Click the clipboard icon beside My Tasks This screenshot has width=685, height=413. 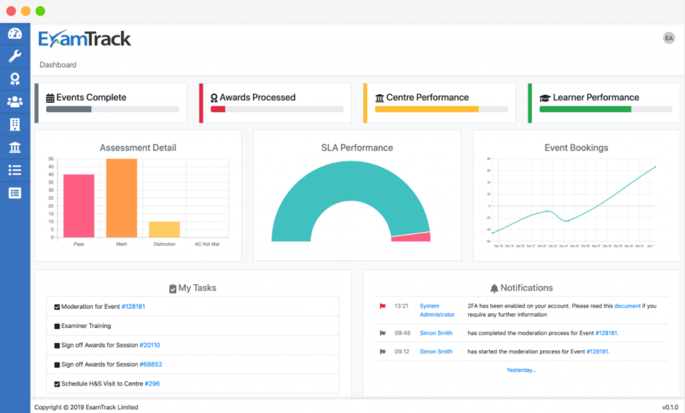point(173,289)
